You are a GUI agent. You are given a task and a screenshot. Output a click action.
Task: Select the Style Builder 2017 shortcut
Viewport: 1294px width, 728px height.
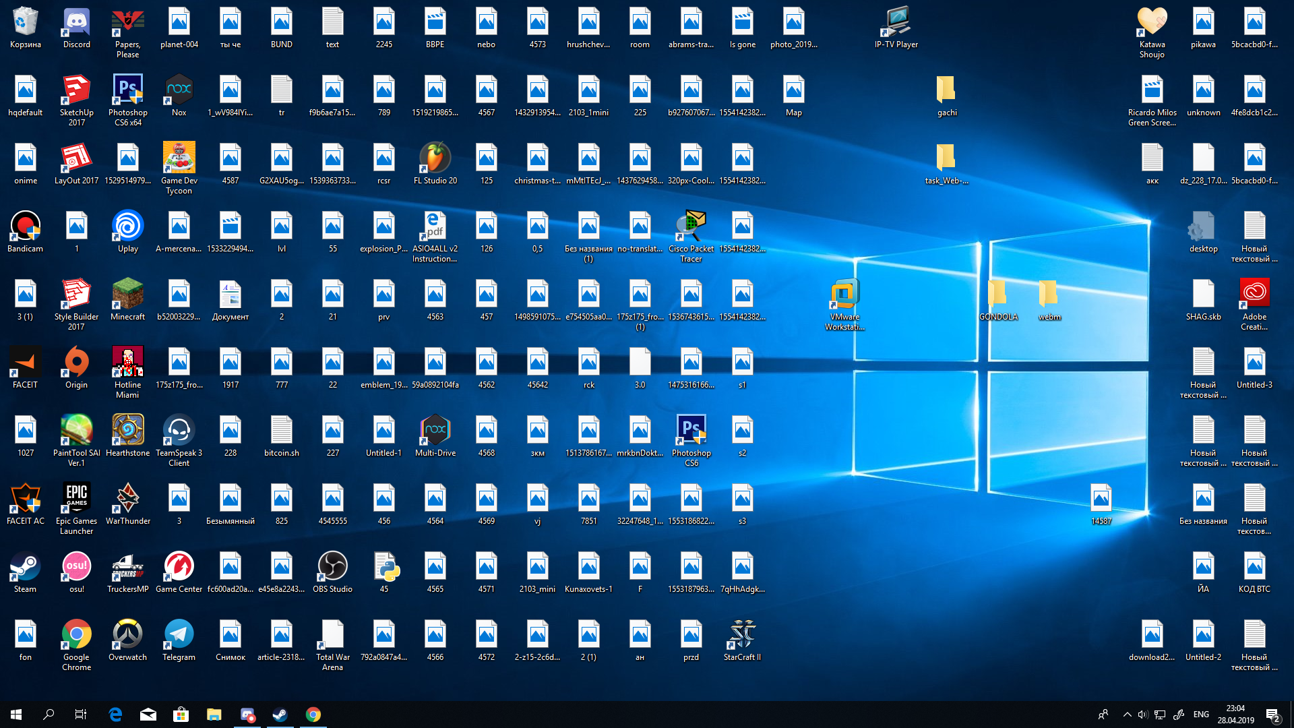(77, 305)
